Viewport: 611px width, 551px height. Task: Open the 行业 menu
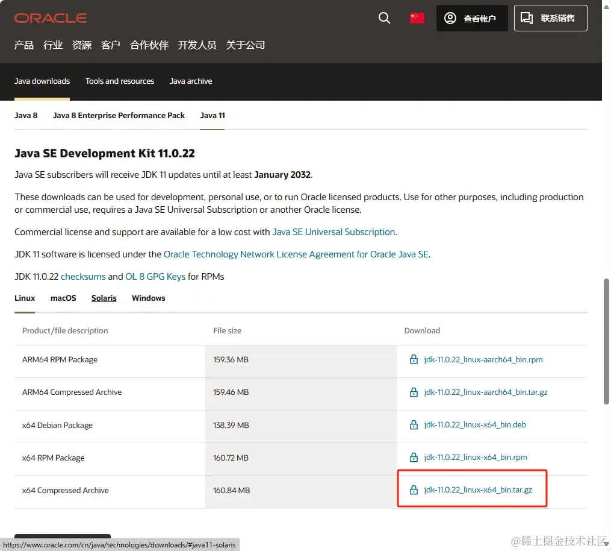53,45
